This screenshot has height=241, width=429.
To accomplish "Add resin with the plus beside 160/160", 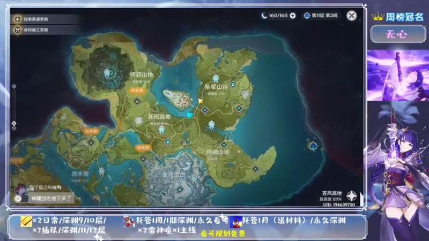I will coord(292,16).
